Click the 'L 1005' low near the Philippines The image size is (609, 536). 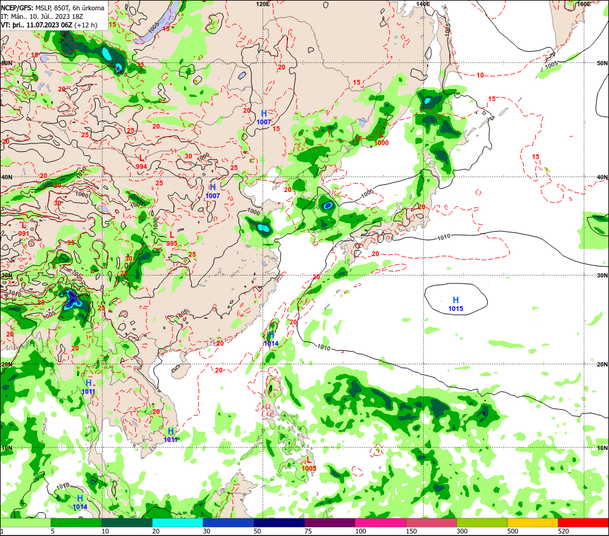(309, 463)
